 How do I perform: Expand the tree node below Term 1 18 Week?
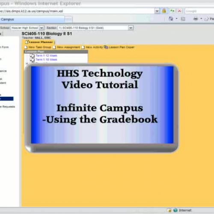(x=27, y=63)
